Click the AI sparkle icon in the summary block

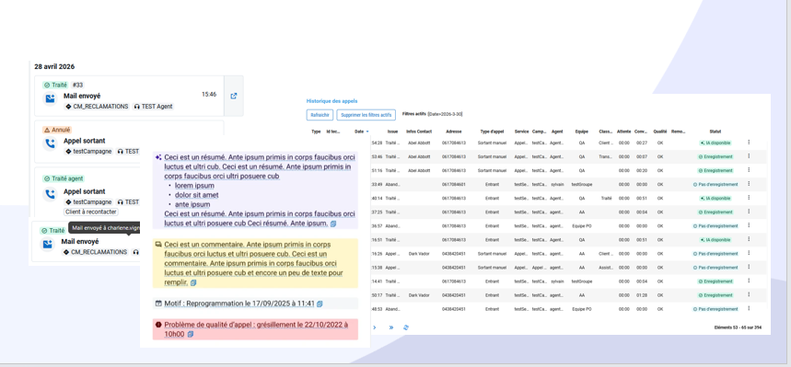click(158, 157)
